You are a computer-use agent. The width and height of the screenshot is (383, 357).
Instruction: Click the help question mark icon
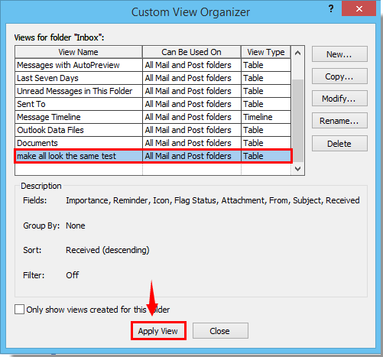pyautogui.click(x=331, y=9)
